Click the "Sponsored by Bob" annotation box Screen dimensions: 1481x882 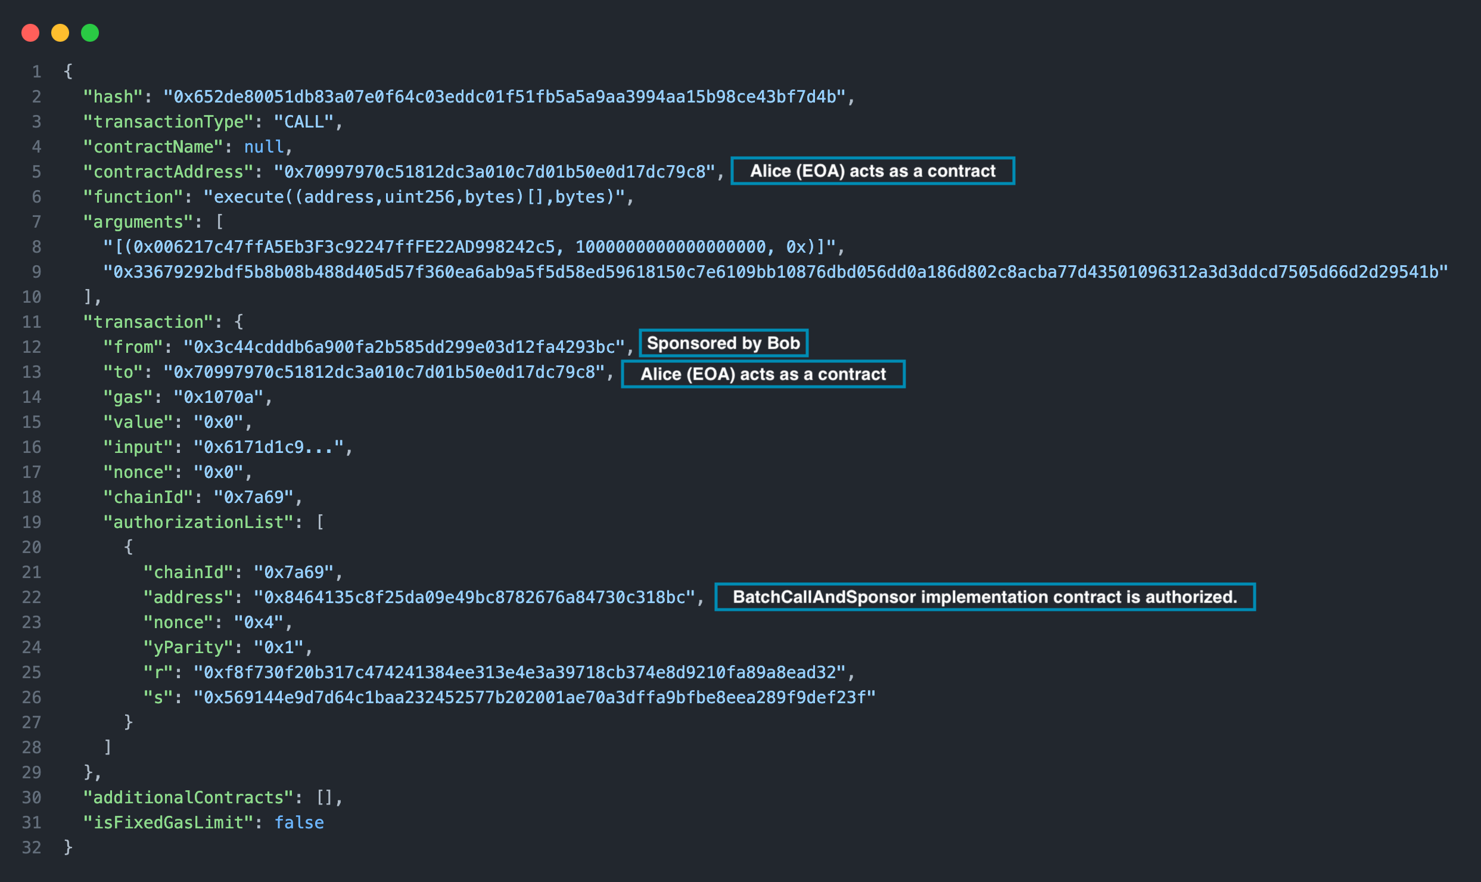click(723, 343)
